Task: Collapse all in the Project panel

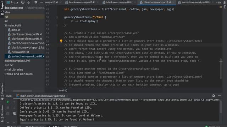Action: click(28, 2)
